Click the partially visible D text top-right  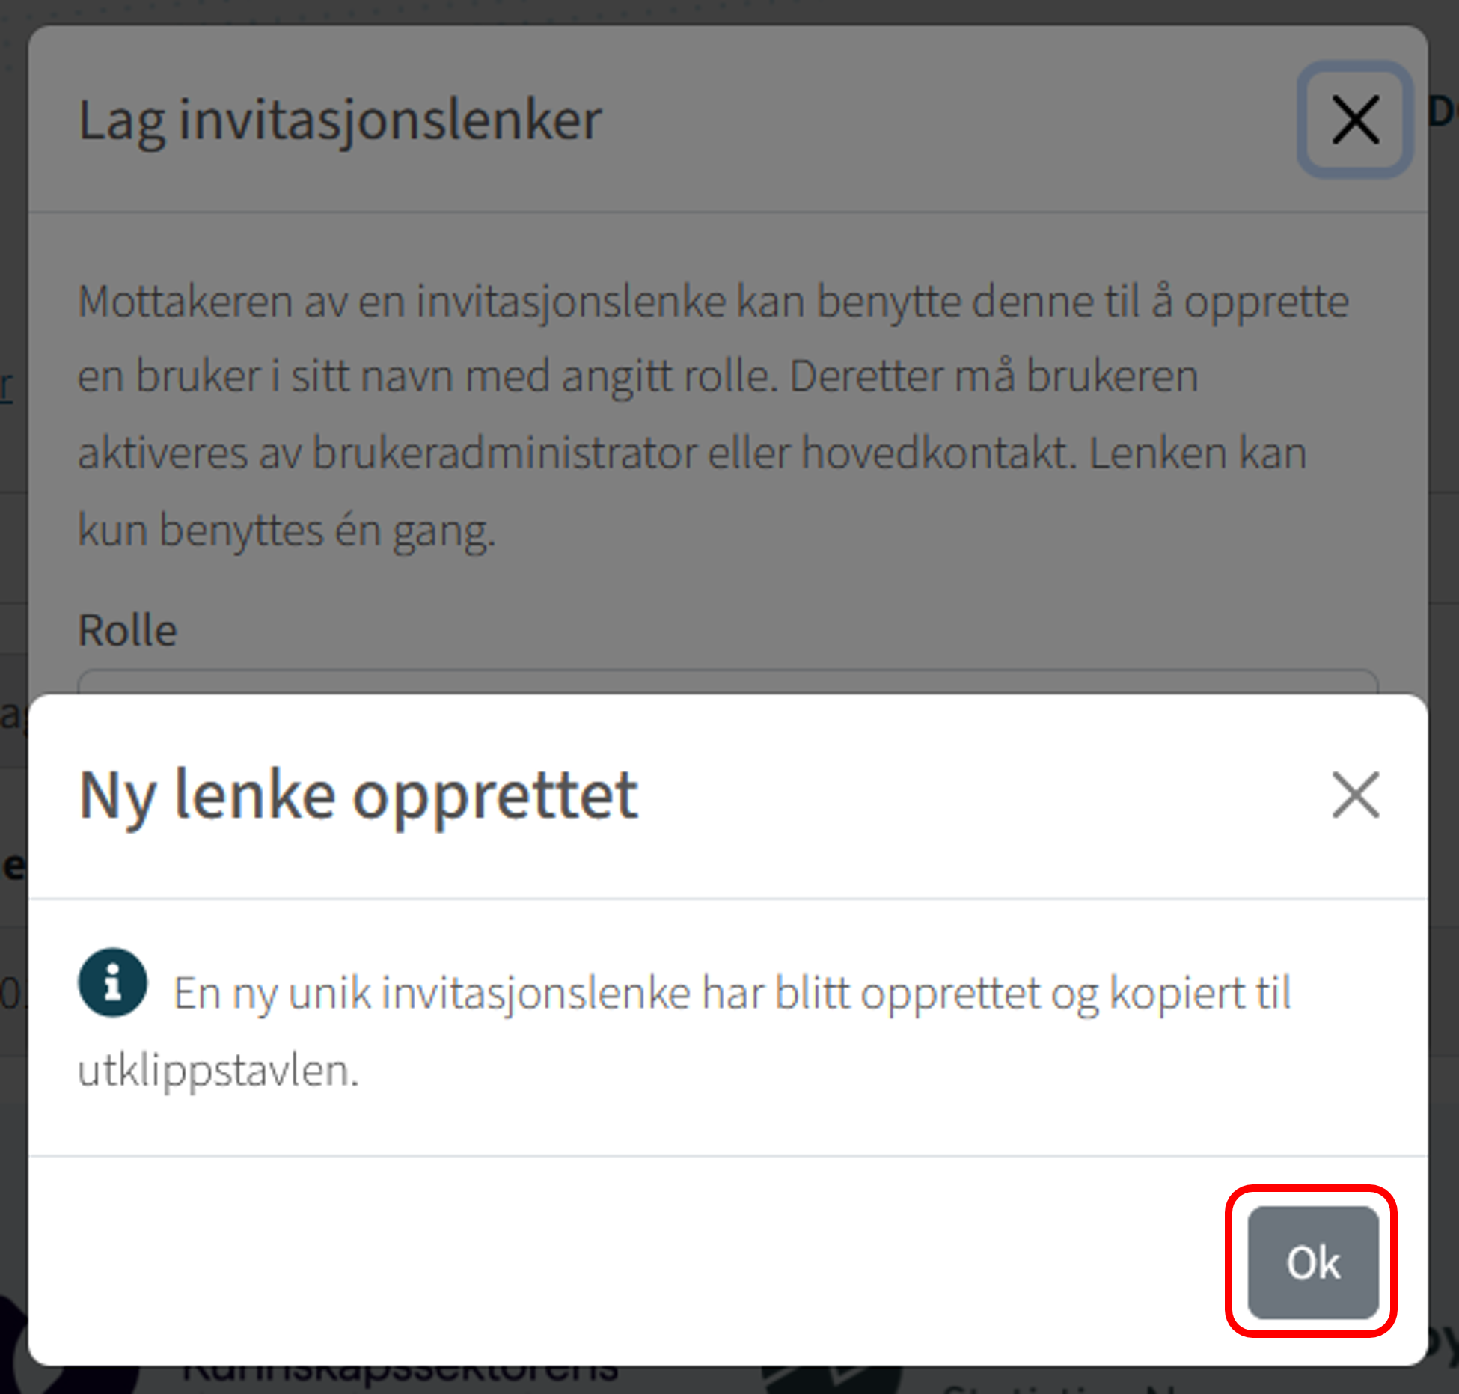click(x=1443, y=112)
